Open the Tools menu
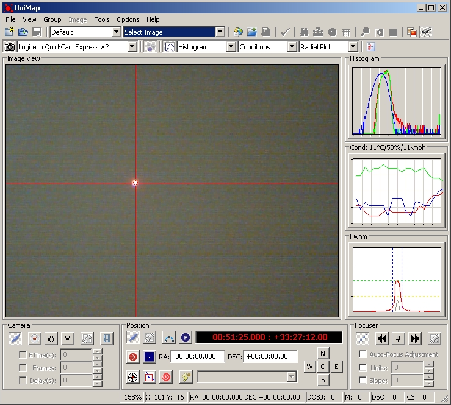The image size is (451, 405). 102,19
